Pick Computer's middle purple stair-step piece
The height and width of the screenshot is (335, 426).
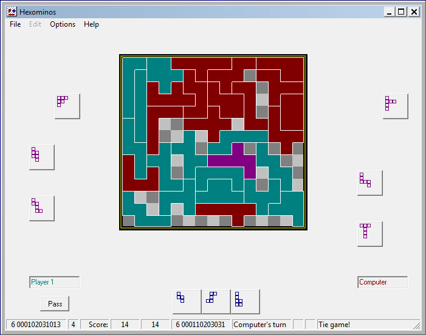(x=369, y=182)
